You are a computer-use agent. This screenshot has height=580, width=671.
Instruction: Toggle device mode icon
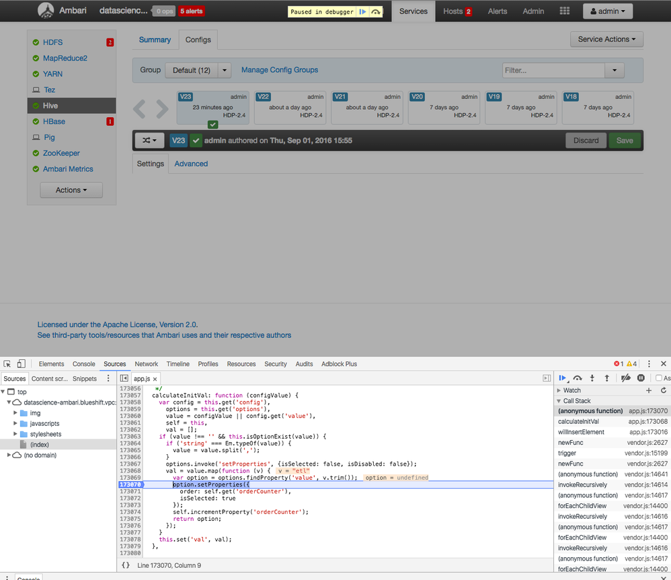[x=22, y=364]
